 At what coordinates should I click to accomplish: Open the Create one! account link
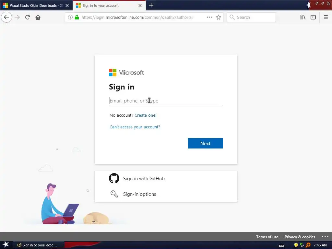[x=146, y=115]
